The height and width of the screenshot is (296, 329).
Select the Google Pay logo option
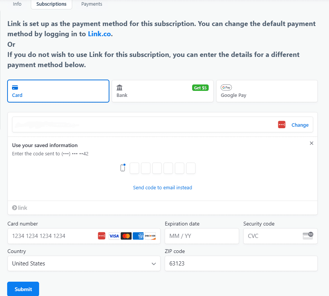[226, 87]
